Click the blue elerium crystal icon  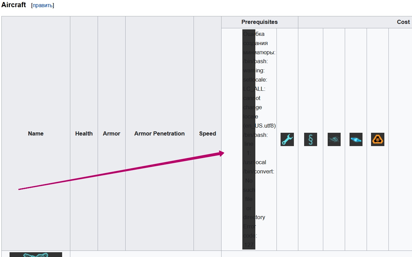click(x=356, y=140)
